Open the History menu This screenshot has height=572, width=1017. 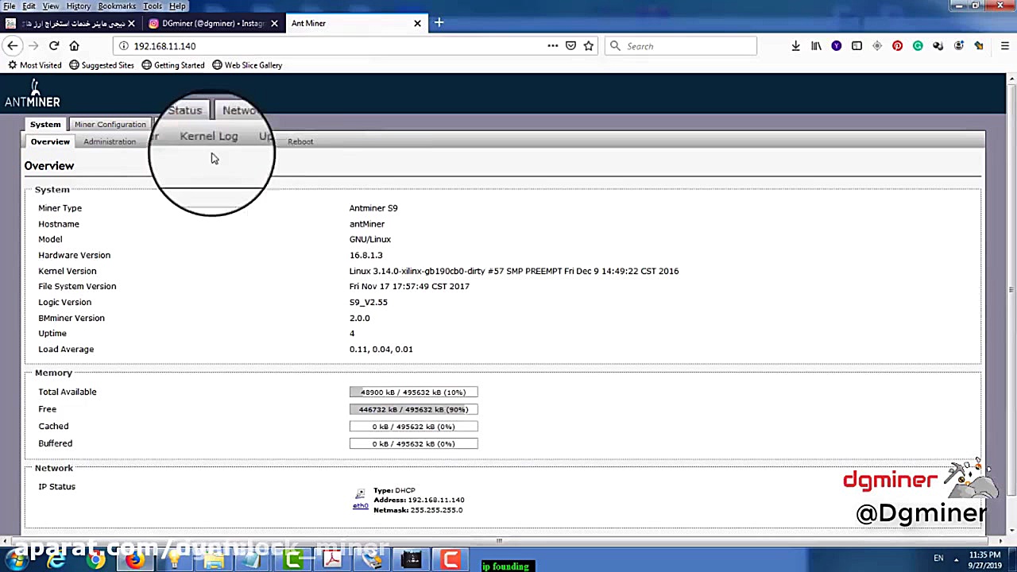pyautogui.click(x=78, y=6)
